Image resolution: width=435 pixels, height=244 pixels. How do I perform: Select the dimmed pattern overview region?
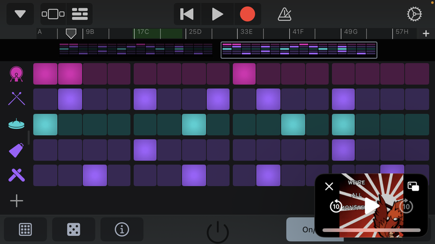tap(136, 49)
